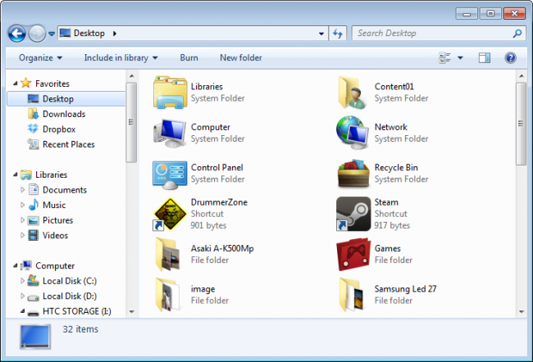Select Music library in sidebar
This screenshot has height=362, width=533.
click(54, 205)
